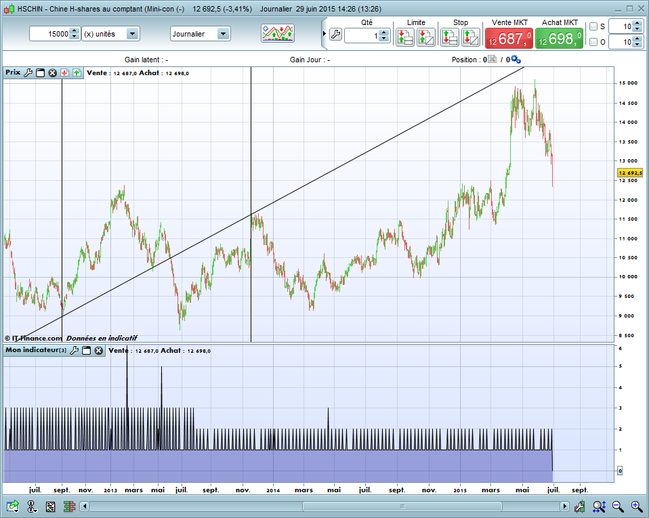This screenshot has height=518, width=649.
Task: Click the first Stop order icon
Action: point(450,37)
